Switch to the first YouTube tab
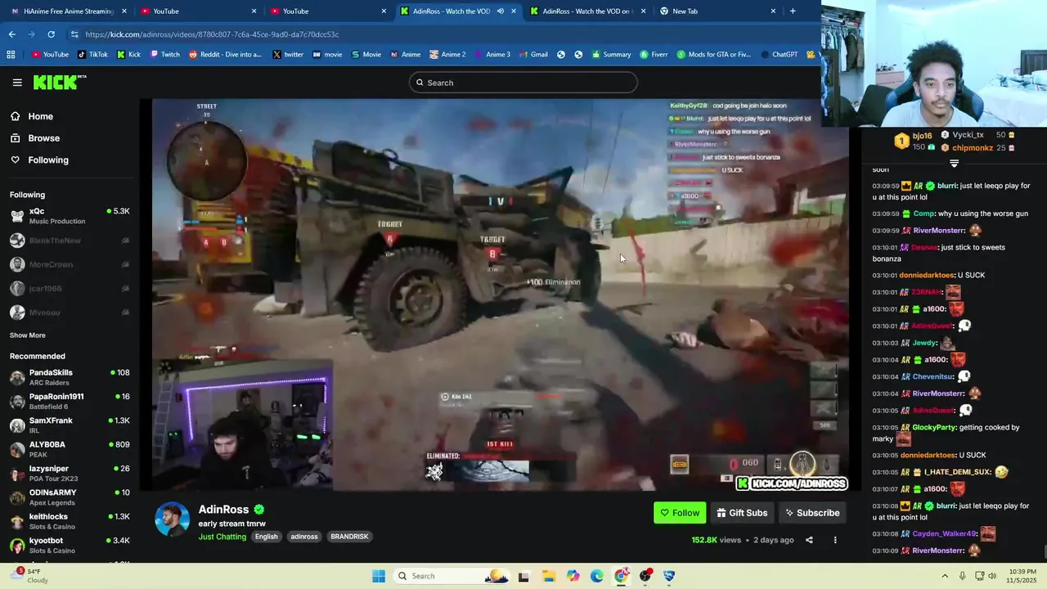The width and height of the screenshot is (1047, 589). pos(199,11)
